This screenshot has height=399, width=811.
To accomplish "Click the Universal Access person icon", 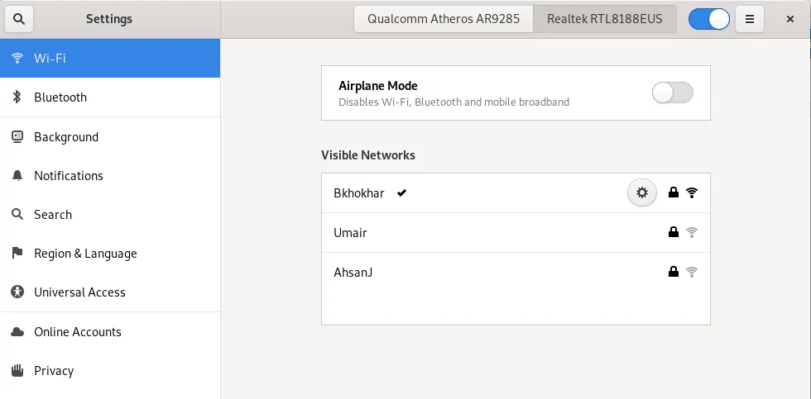I will pos(17,292).
